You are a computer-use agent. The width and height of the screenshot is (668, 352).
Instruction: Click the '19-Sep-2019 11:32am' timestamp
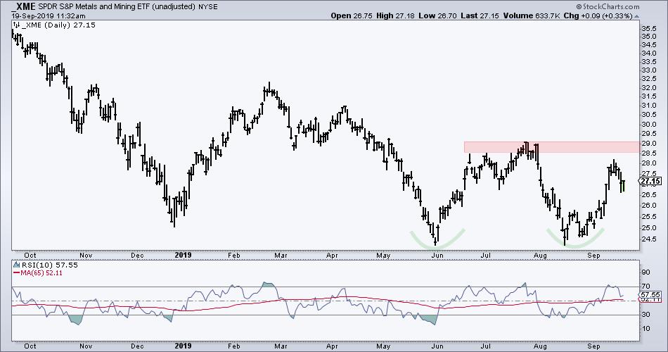click(x=48, y=15)
